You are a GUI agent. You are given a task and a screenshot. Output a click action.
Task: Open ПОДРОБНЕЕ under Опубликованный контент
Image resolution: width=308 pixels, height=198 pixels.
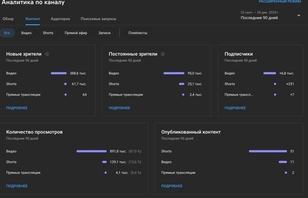pyautogui.click(x=172, y=186)
